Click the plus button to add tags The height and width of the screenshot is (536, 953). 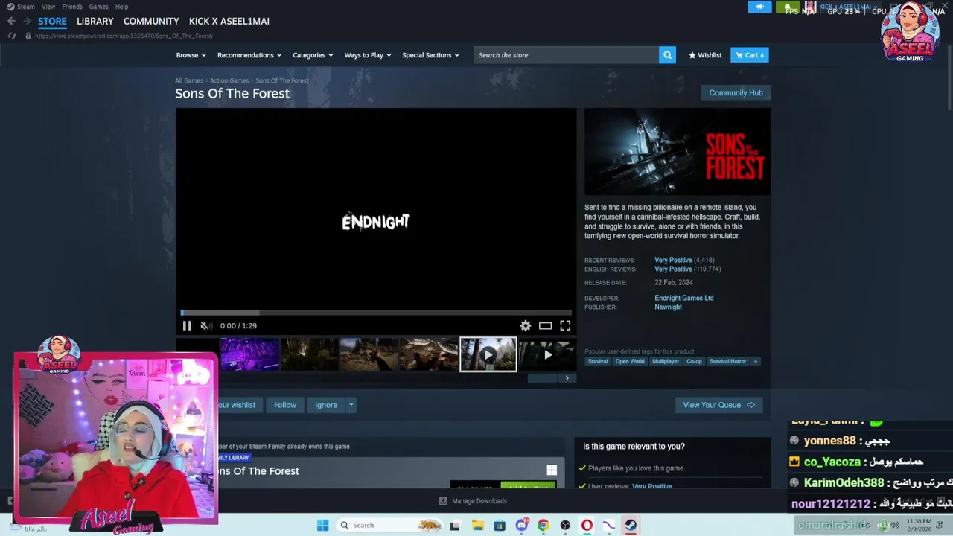coord(756,361)
